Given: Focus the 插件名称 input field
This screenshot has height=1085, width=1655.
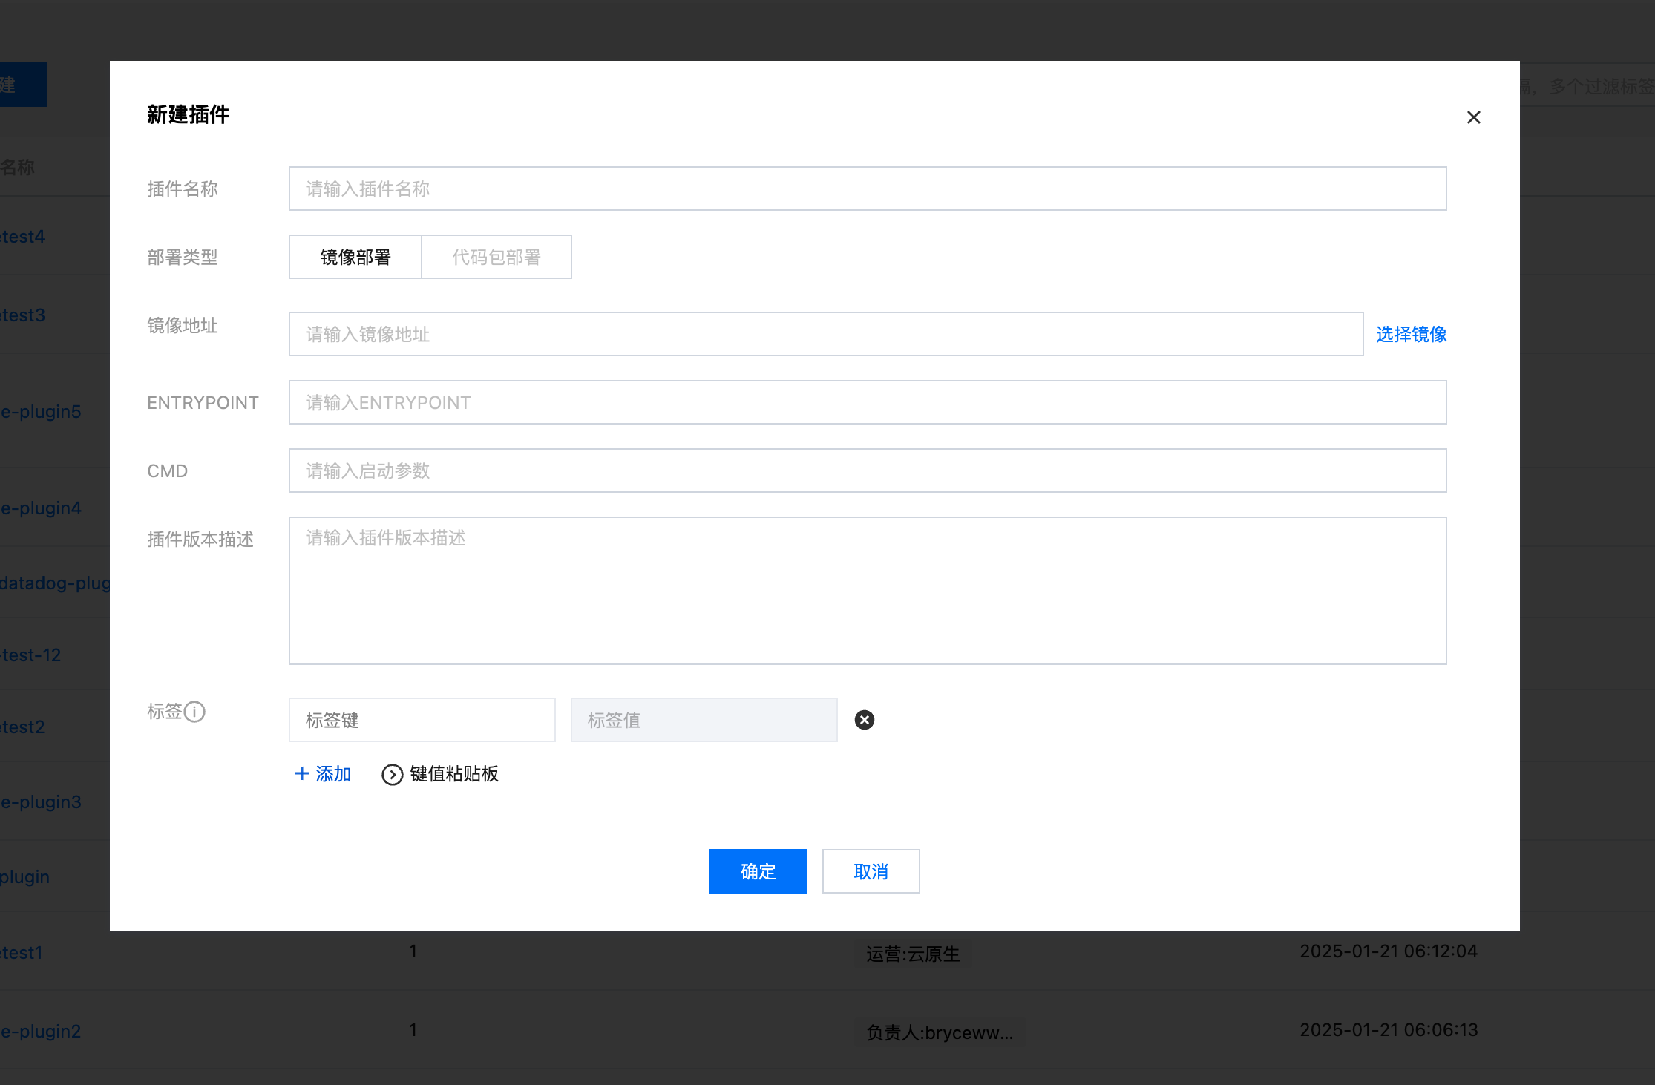Looking at the screenshot, I should point(867,189).
